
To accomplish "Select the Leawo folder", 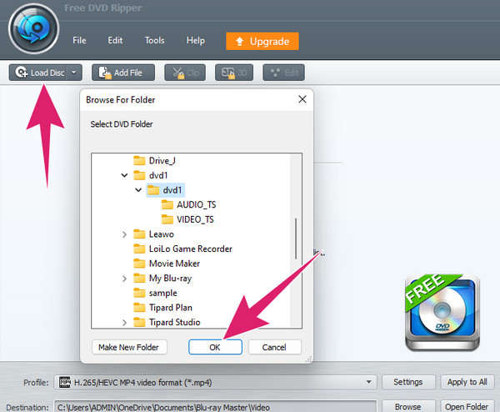I will [153, 234].
